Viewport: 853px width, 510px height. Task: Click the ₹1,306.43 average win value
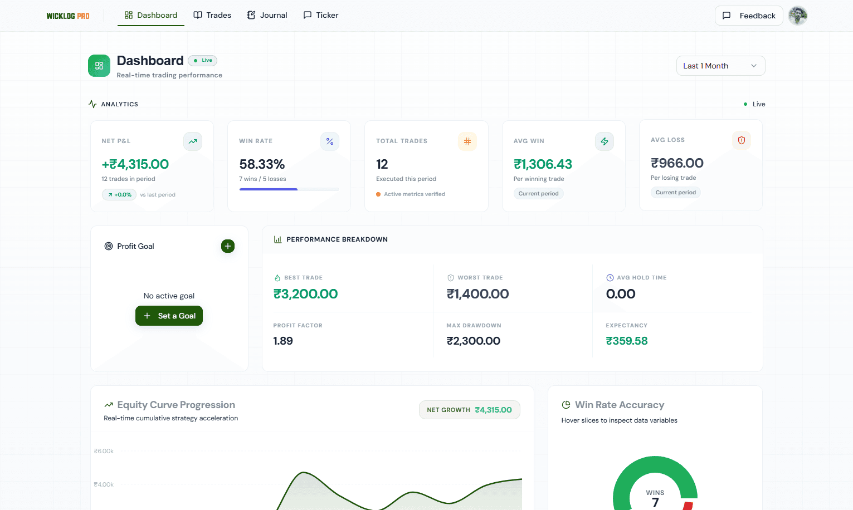tap(543, 164)
